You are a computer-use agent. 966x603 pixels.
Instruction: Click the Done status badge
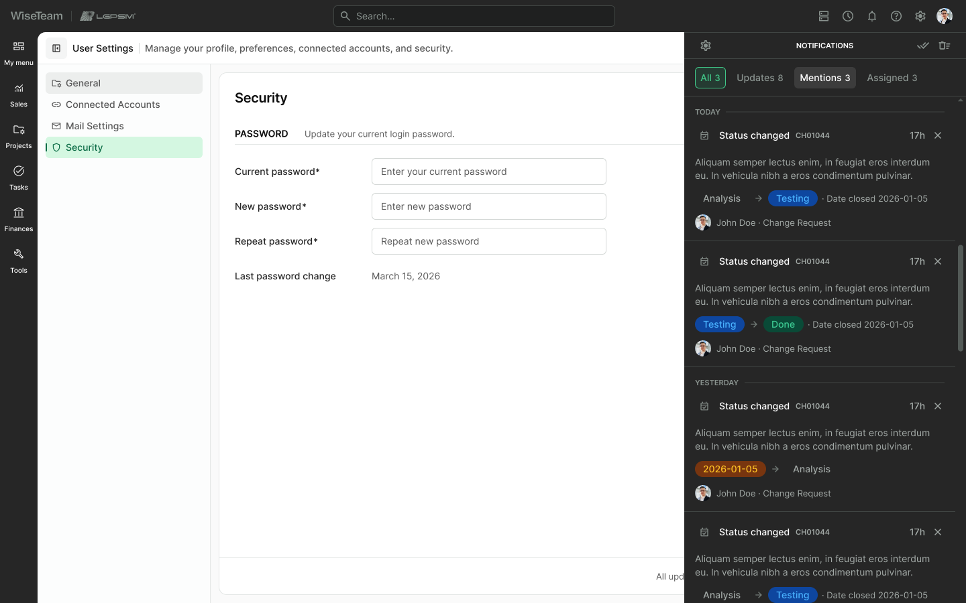tap(783, 324)
